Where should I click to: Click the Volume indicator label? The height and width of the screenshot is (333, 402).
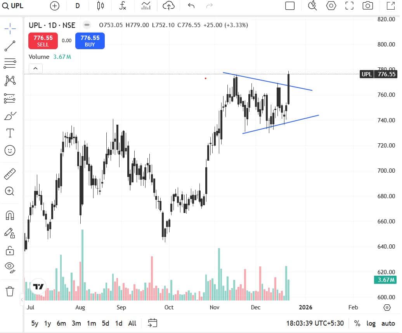(x=39, y=57)
